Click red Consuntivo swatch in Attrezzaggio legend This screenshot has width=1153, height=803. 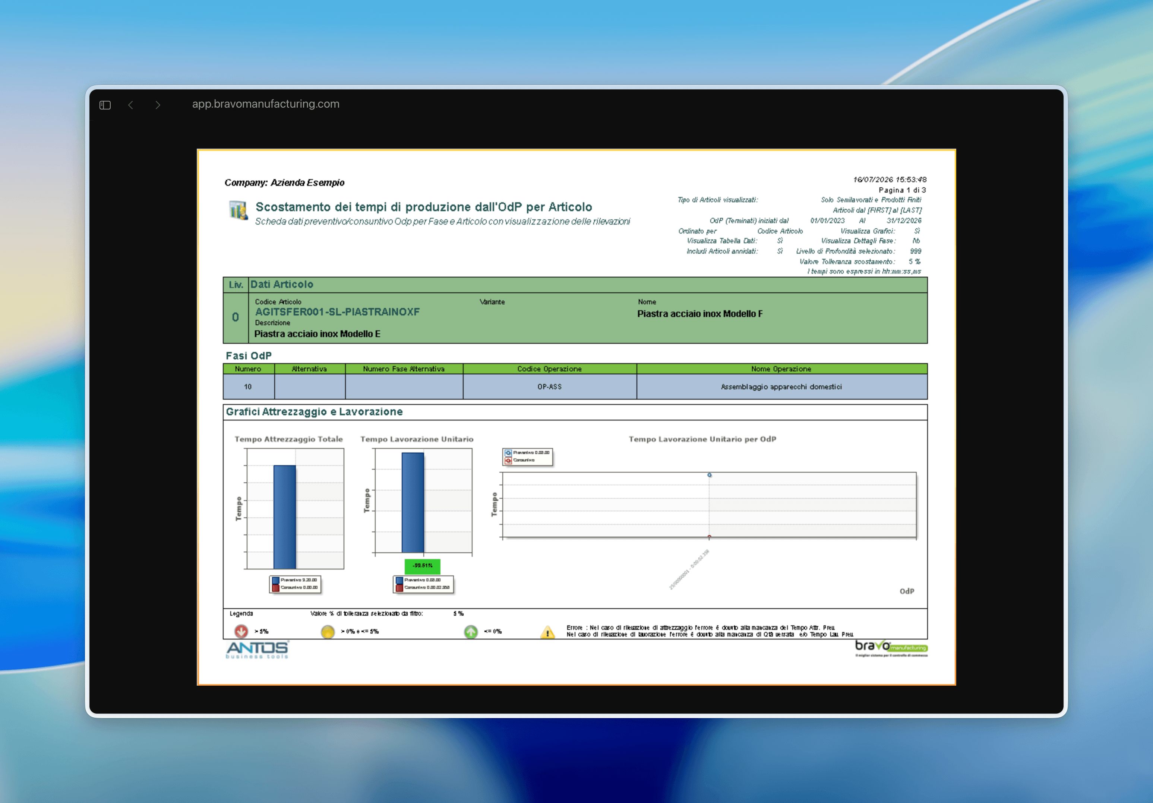point(275,588)
